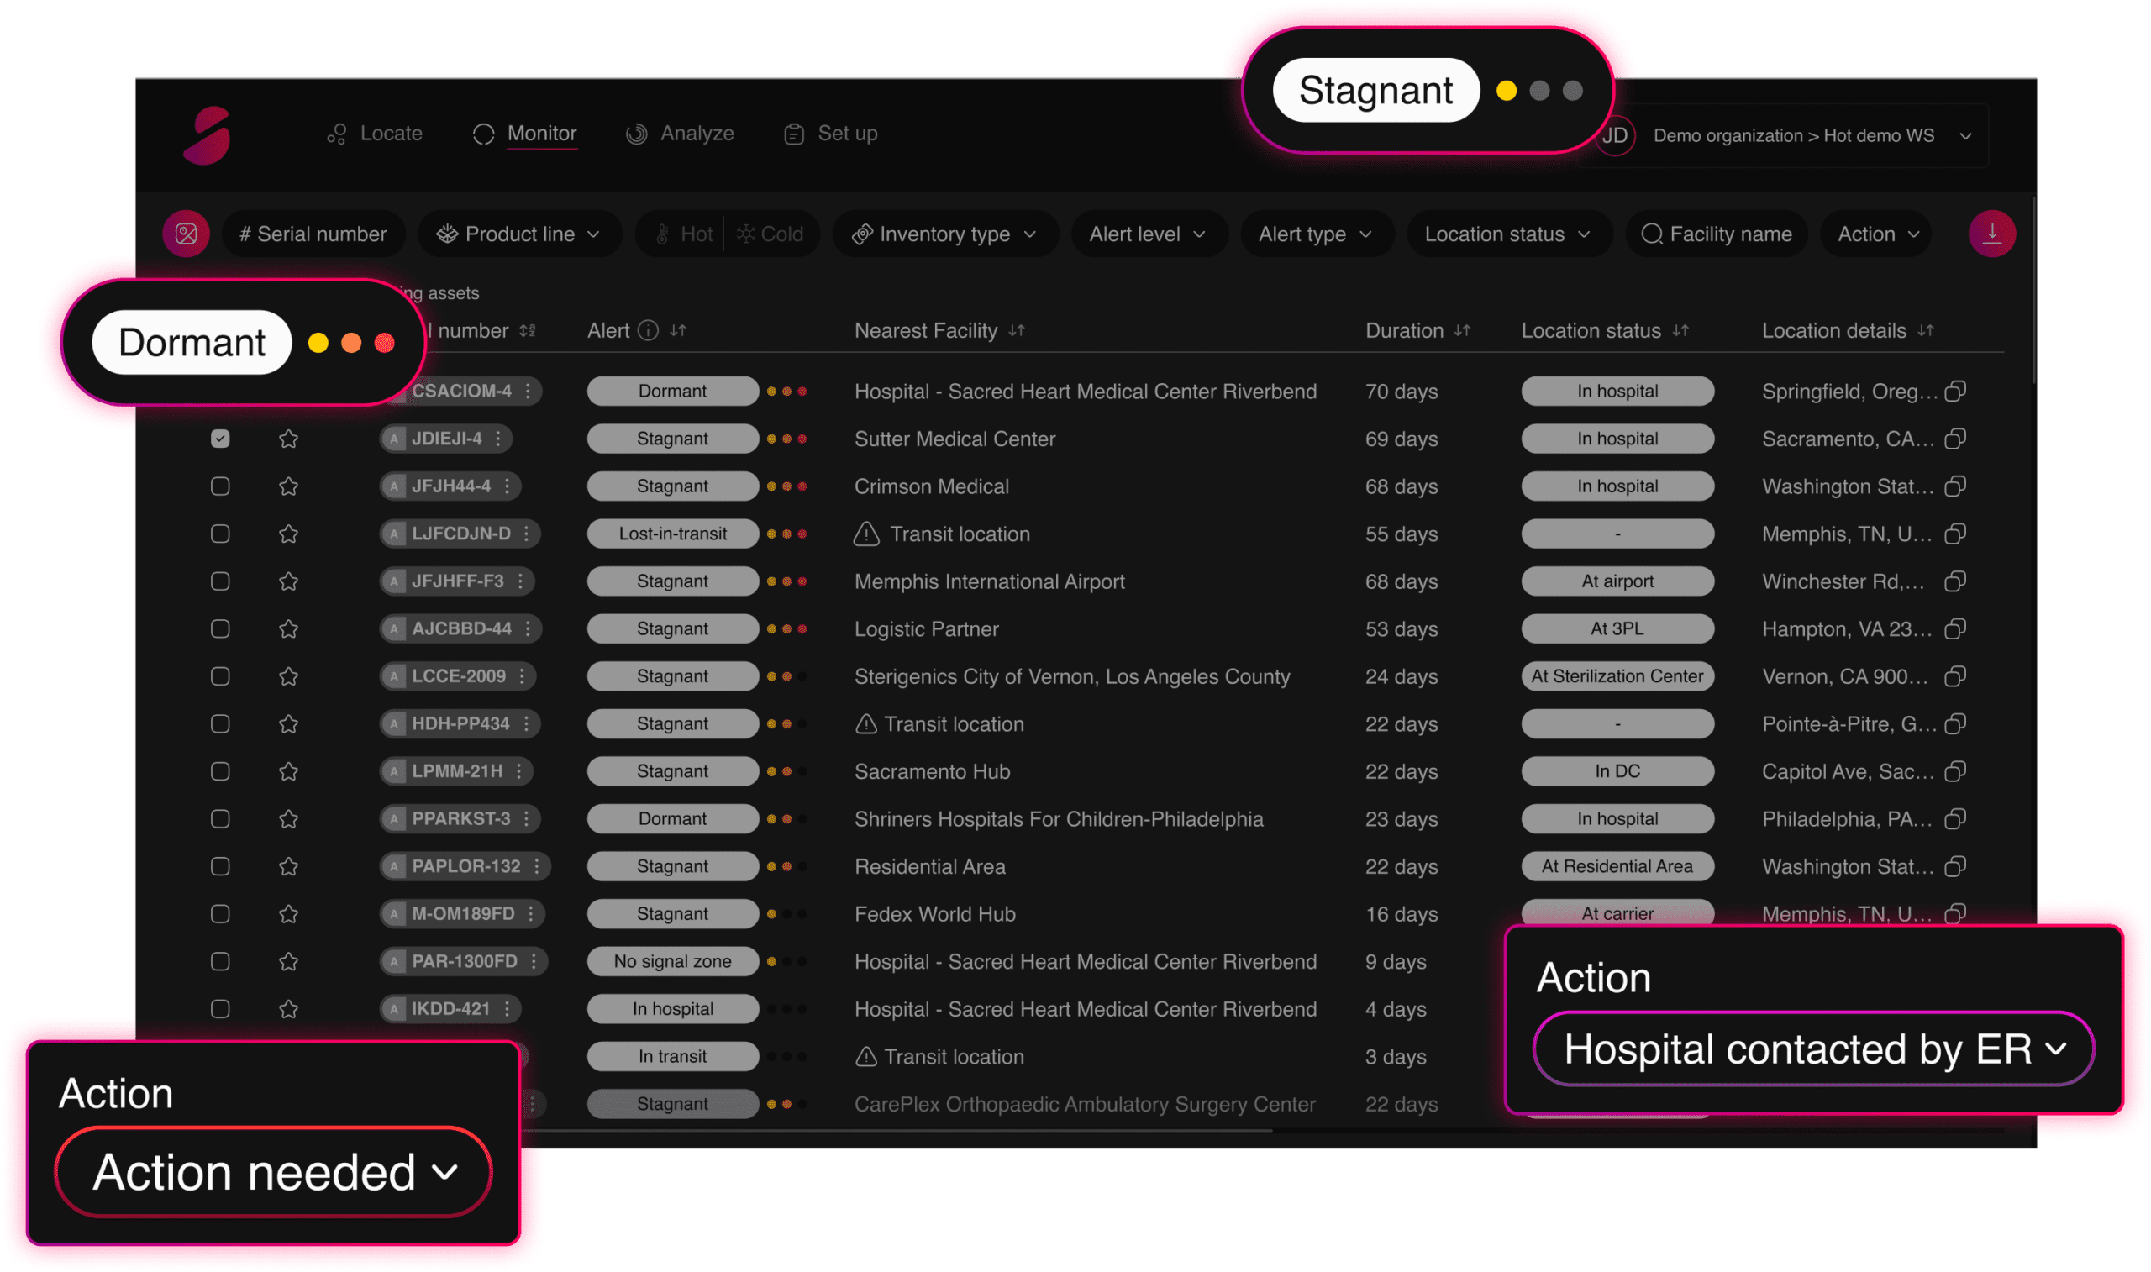Uncheck the JDIEJI-4 row checkbox
Image resolution: width=2151 pixels, height=1272 pixels.
[x=220, y=439]
